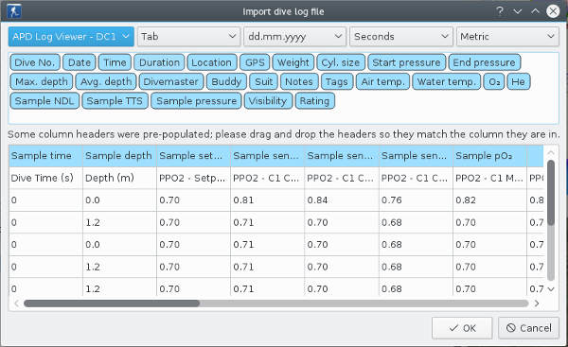The image size is (568, 347).
Task: Select the Date header tag
Action: click(x=80, y=62)
